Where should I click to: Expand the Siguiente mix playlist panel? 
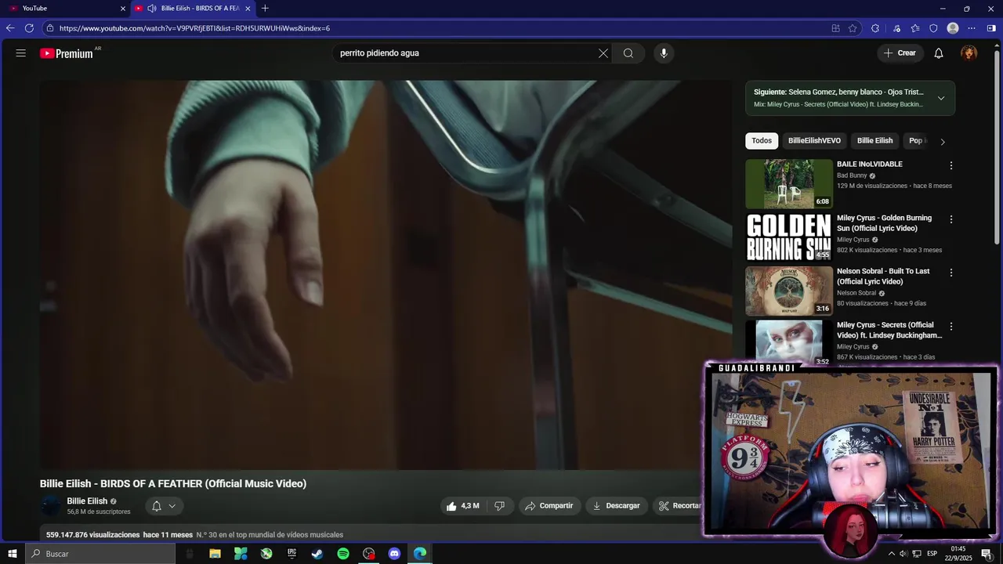point(941,98)
